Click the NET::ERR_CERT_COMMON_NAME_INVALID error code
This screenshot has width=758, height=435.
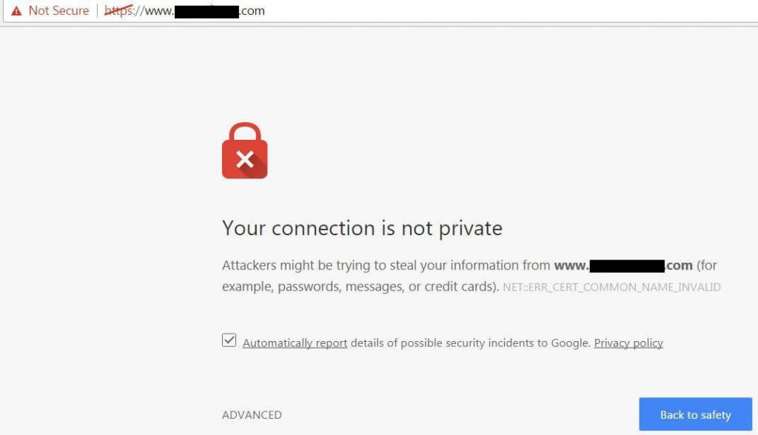tap(611, 287)
